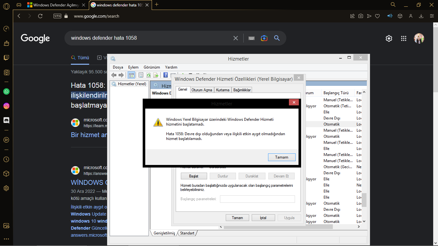Open history clock icon in sidebar
Image resolution: width=438 pixels, height=246 pixels.
6,159
